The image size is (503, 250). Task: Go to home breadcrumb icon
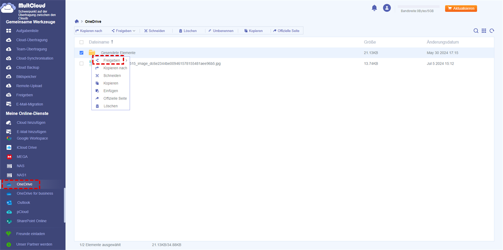coord(76,21)
